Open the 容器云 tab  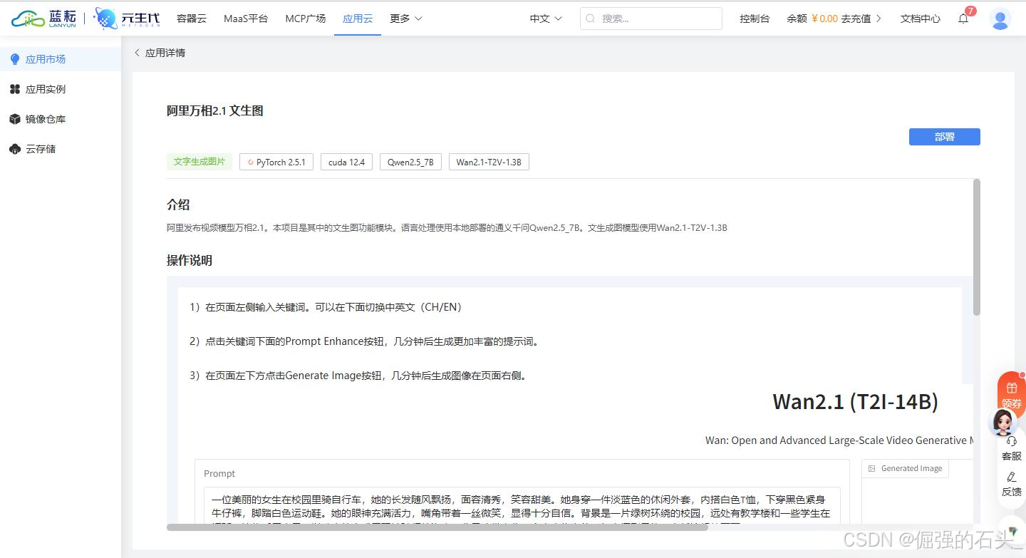192,19
